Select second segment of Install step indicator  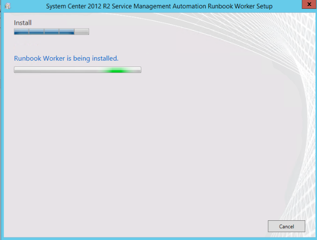tap(36, 32)
